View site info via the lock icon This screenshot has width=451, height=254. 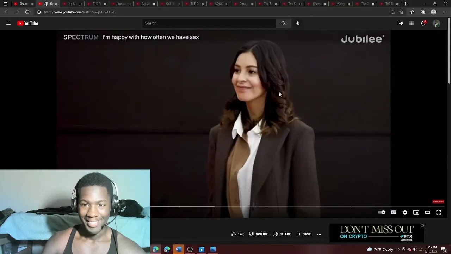tap(39, 12)
